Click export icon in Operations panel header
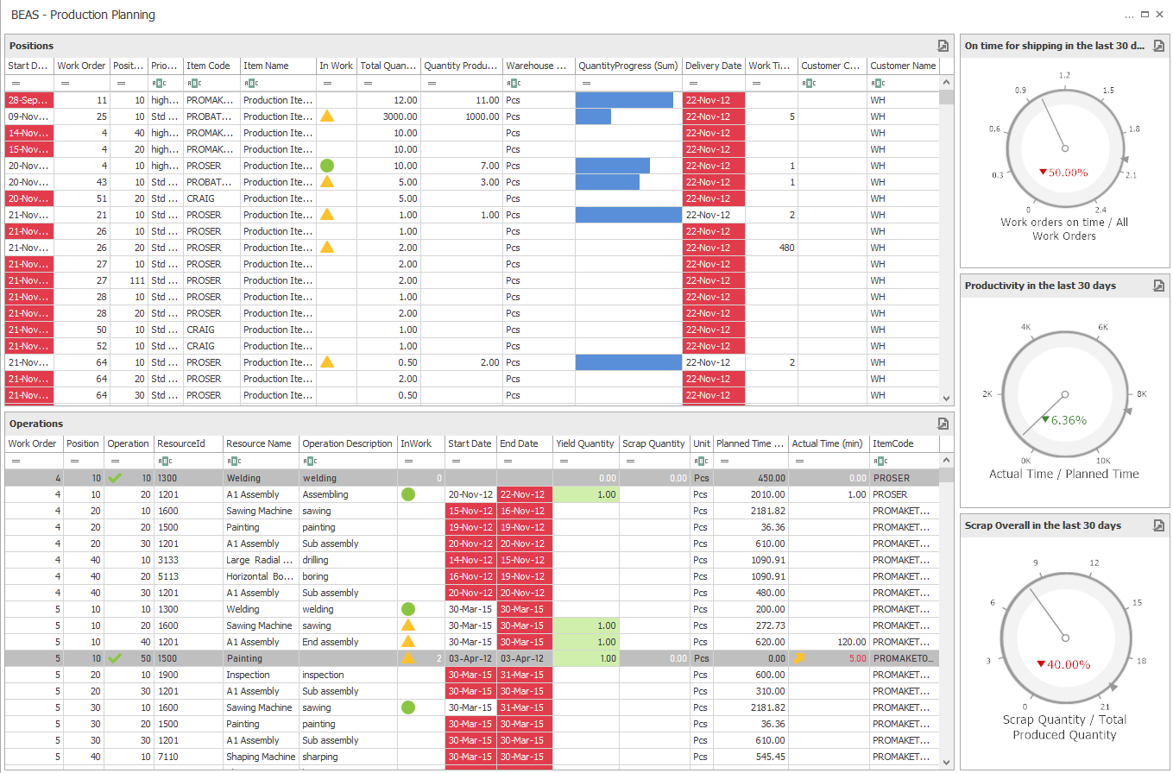 pyautogui.click(x=943, y=424)
